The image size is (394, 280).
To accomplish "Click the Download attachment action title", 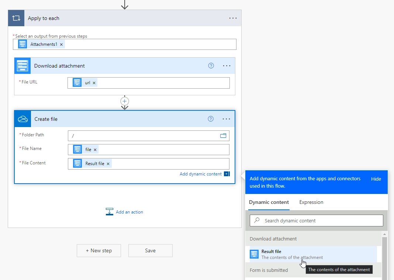I will point(59,66).
